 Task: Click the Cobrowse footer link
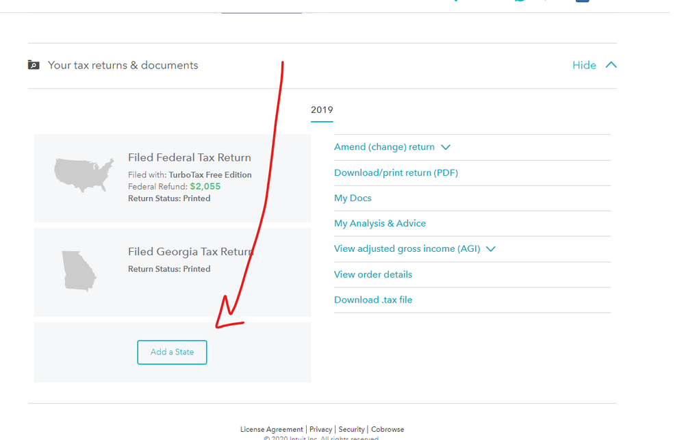(388, 430)
